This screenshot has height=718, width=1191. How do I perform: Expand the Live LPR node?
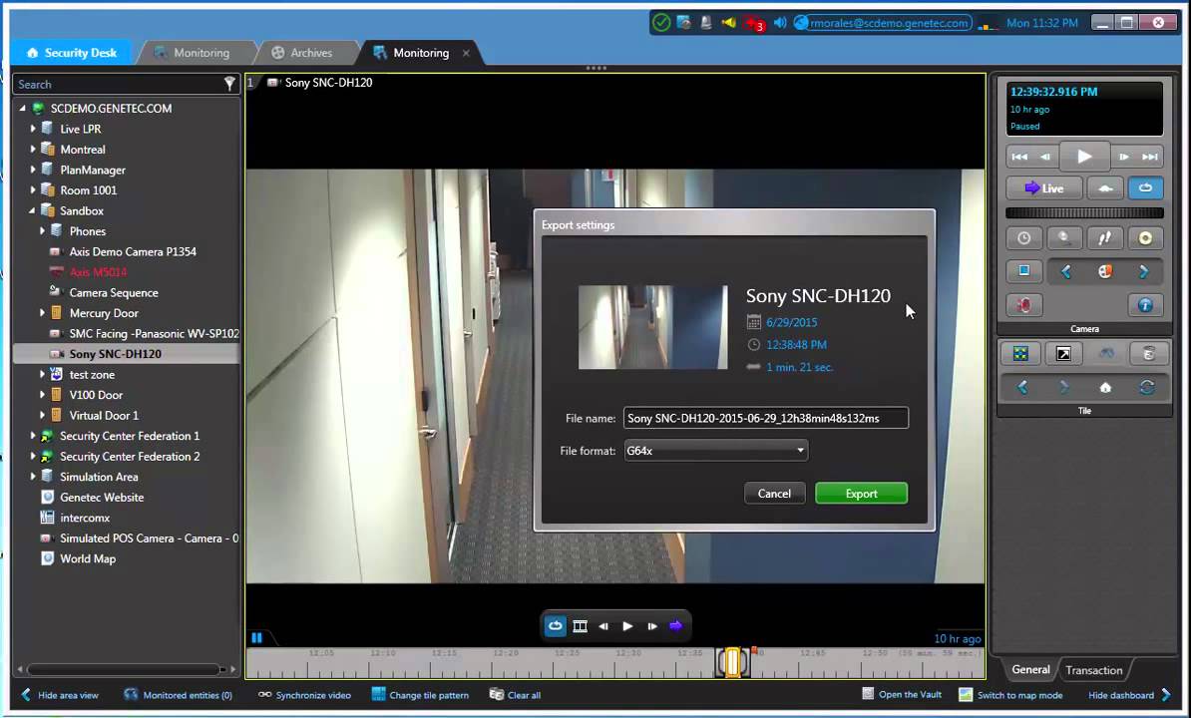point(32,129)
